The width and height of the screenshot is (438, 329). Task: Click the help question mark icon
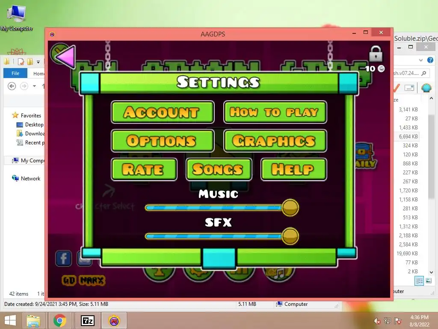coord(430,60)
